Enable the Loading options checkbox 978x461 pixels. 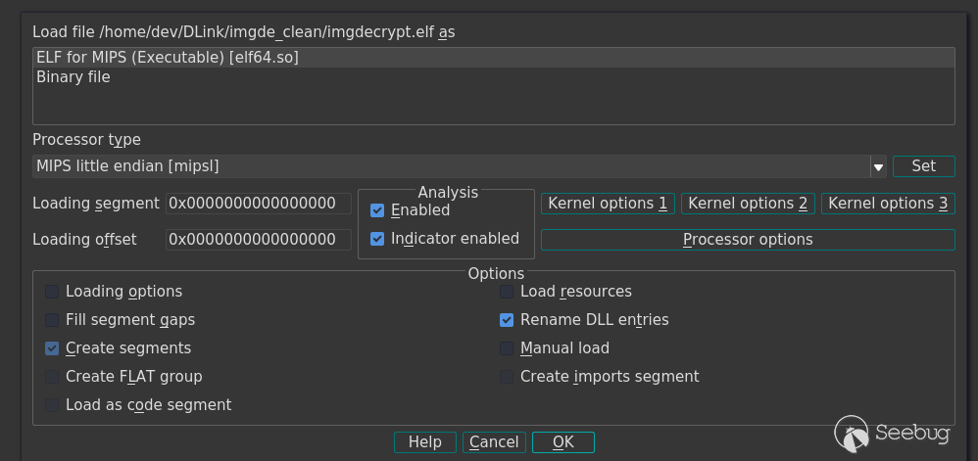52,292
